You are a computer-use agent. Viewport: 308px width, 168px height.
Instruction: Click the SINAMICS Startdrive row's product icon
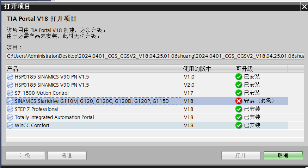coord(10,101)
